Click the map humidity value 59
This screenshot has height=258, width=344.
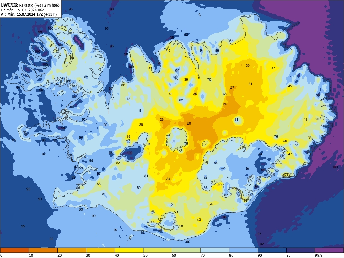point(72,58)
